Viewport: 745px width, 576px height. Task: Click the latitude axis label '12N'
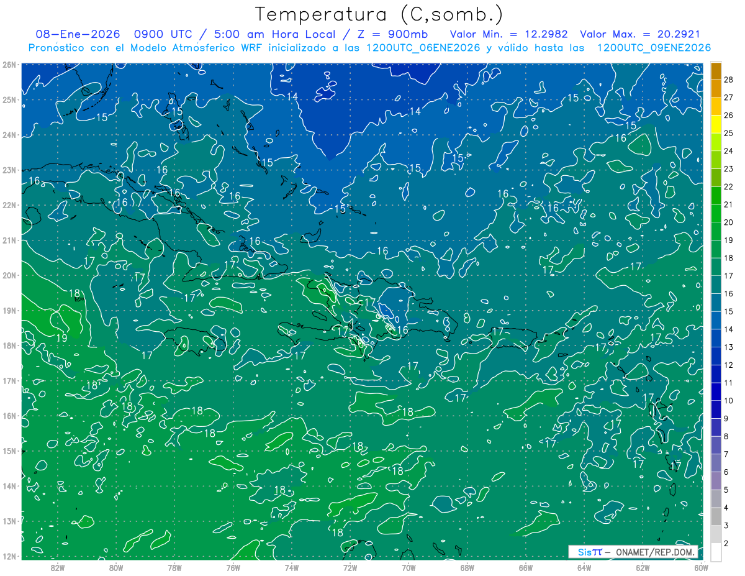(x=9, y=556)
